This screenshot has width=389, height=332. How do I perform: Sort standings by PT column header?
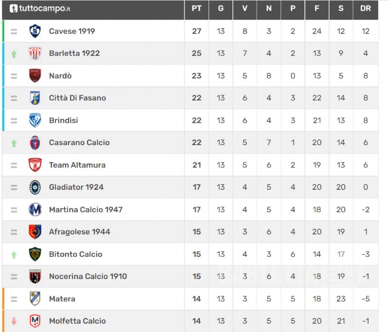(x=196, y=8)
